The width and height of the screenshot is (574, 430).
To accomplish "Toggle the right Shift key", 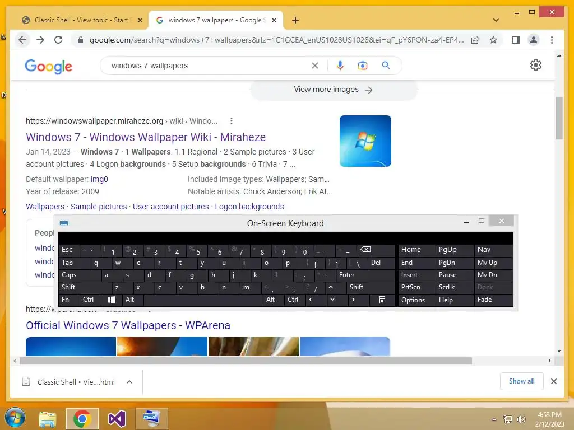I will coord(371,287).
